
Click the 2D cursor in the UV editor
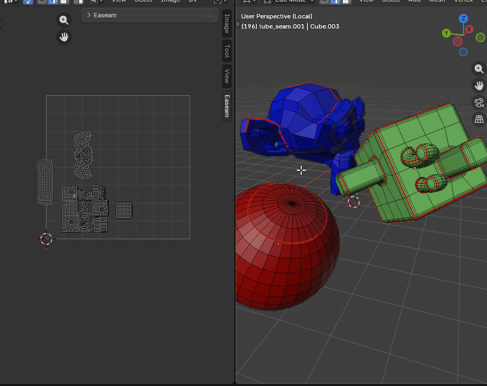[x=46, y=239]
